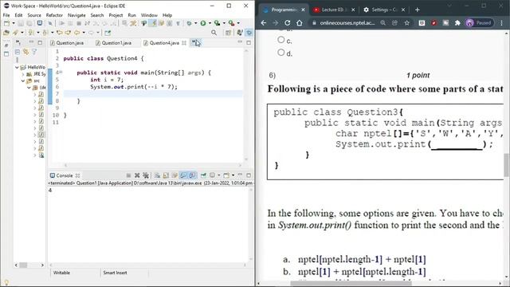Open a new browser tab with plus button

[418, 10]
